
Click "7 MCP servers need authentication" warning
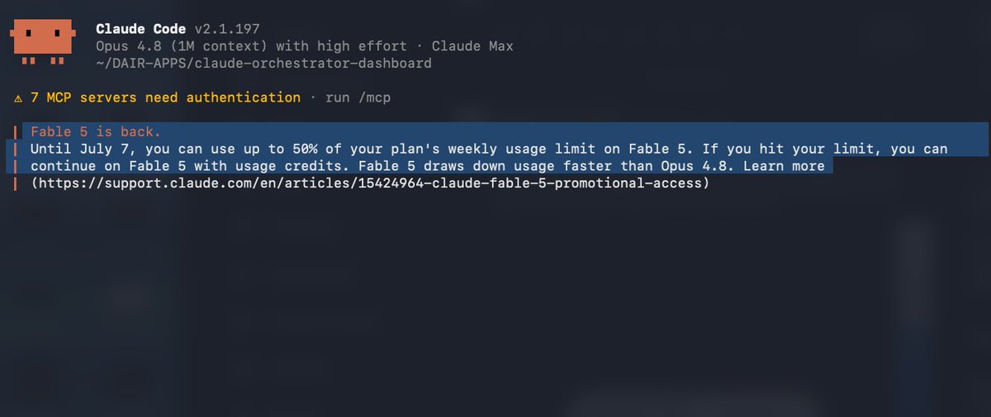pos(165,97)
